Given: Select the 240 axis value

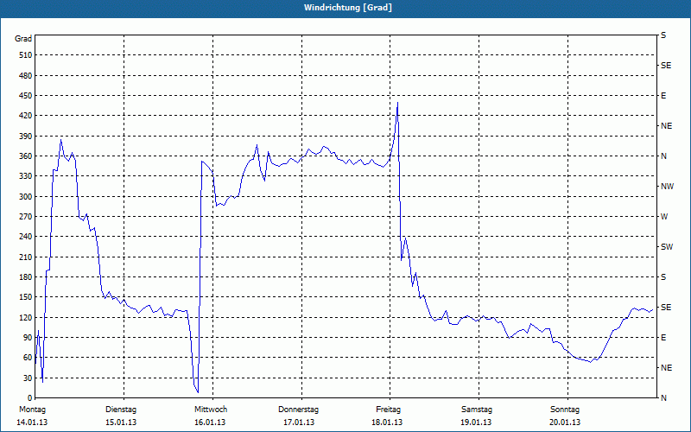Looking at the screenshot, I should coord(26,237).
